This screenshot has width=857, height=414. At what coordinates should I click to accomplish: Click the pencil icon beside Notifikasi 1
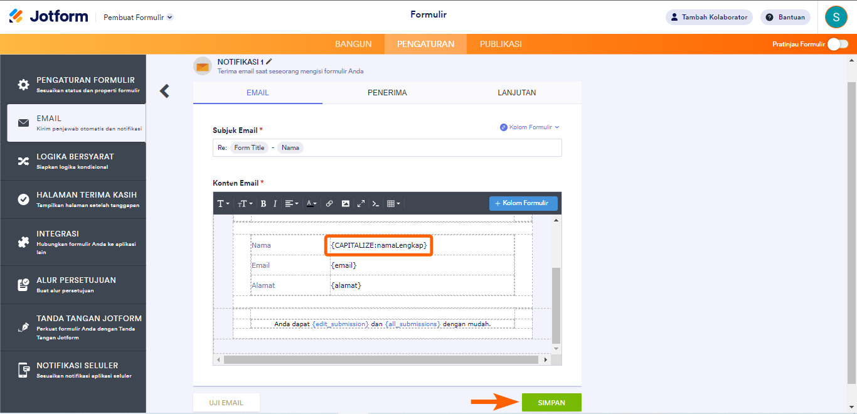tap(269, 61)
